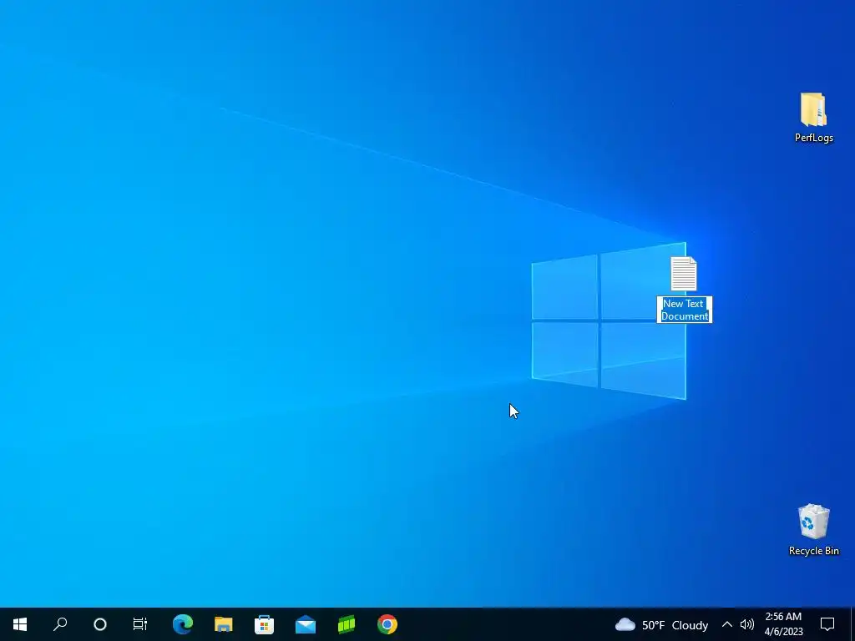This screenshot has width=855, height=641.
Task: Click the Recycle Bin label text
Action: click(x=813, y=551)
